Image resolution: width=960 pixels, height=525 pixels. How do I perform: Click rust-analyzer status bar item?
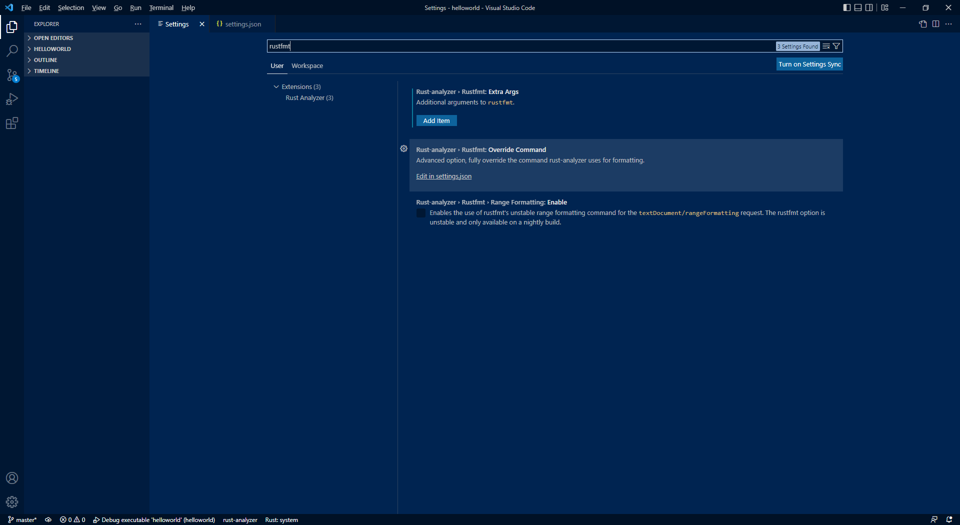tap(240, 520)
